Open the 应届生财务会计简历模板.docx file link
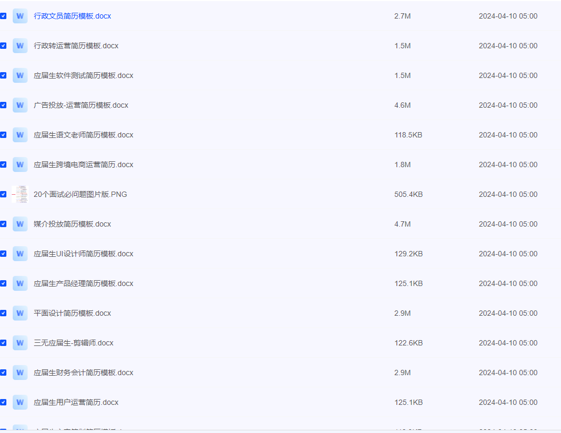 click(83, 373)
